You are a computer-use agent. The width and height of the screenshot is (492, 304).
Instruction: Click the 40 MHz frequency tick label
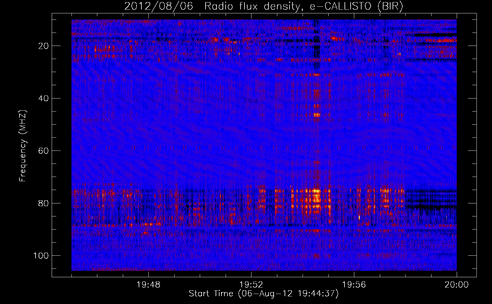click(43, 98)
